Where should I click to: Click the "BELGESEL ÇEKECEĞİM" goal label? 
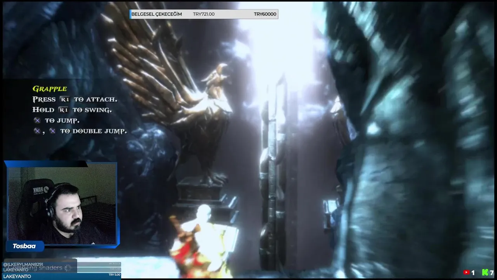[x=156, y=14]
